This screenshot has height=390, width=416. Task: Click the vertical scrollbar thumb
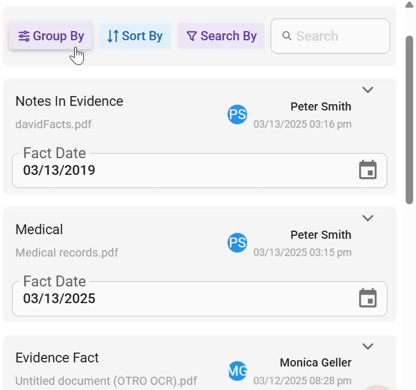tap(409, 120)
